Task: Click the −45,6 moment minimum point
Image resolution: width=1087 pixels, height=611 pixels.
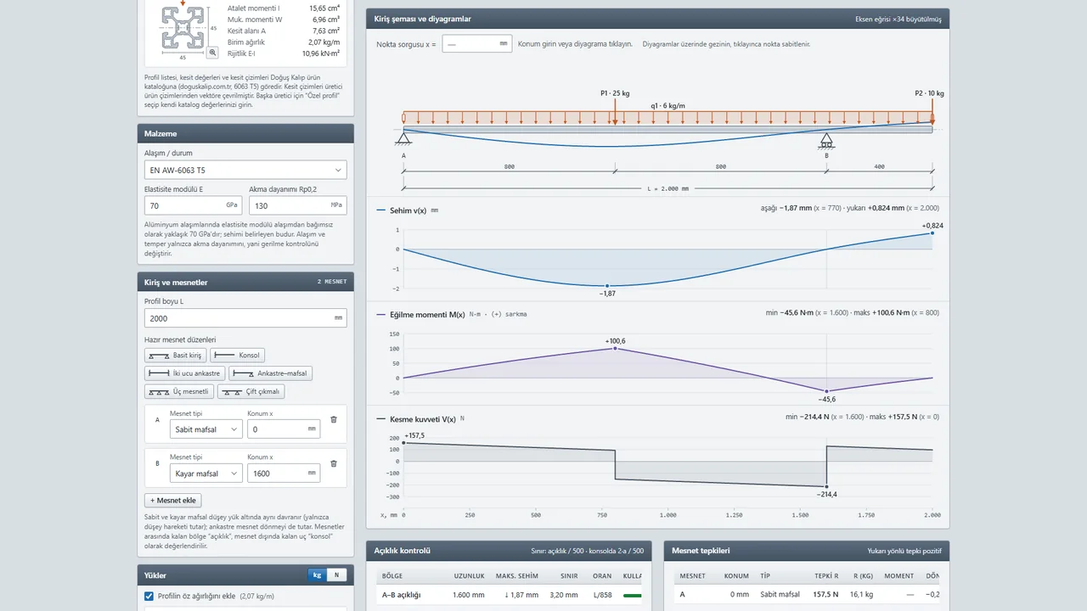Action: pos(826,391)
